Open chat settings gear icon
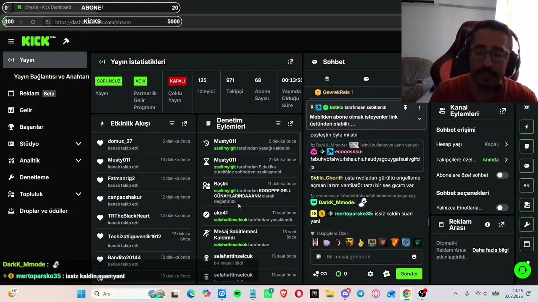 pos(370,273)
